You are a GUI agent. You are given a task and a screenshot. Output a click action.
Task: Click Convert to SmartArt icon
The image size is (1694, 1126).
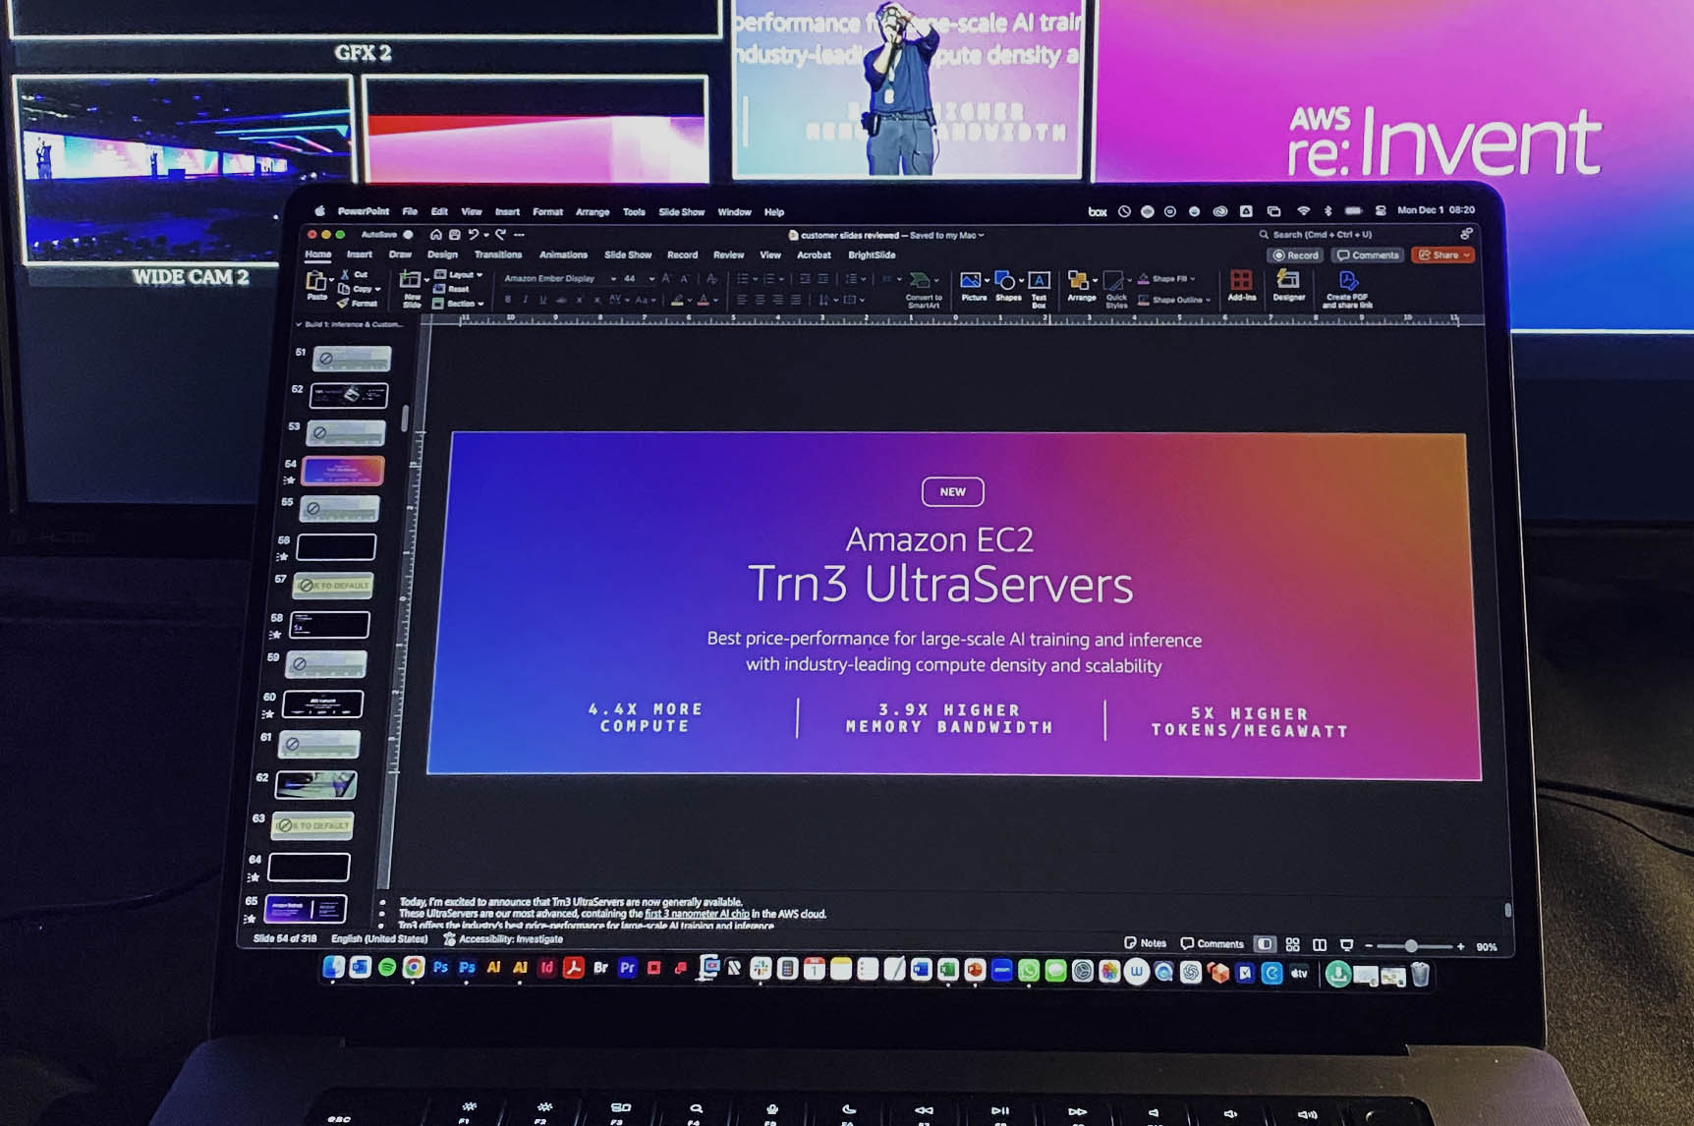tap(922, 286)
